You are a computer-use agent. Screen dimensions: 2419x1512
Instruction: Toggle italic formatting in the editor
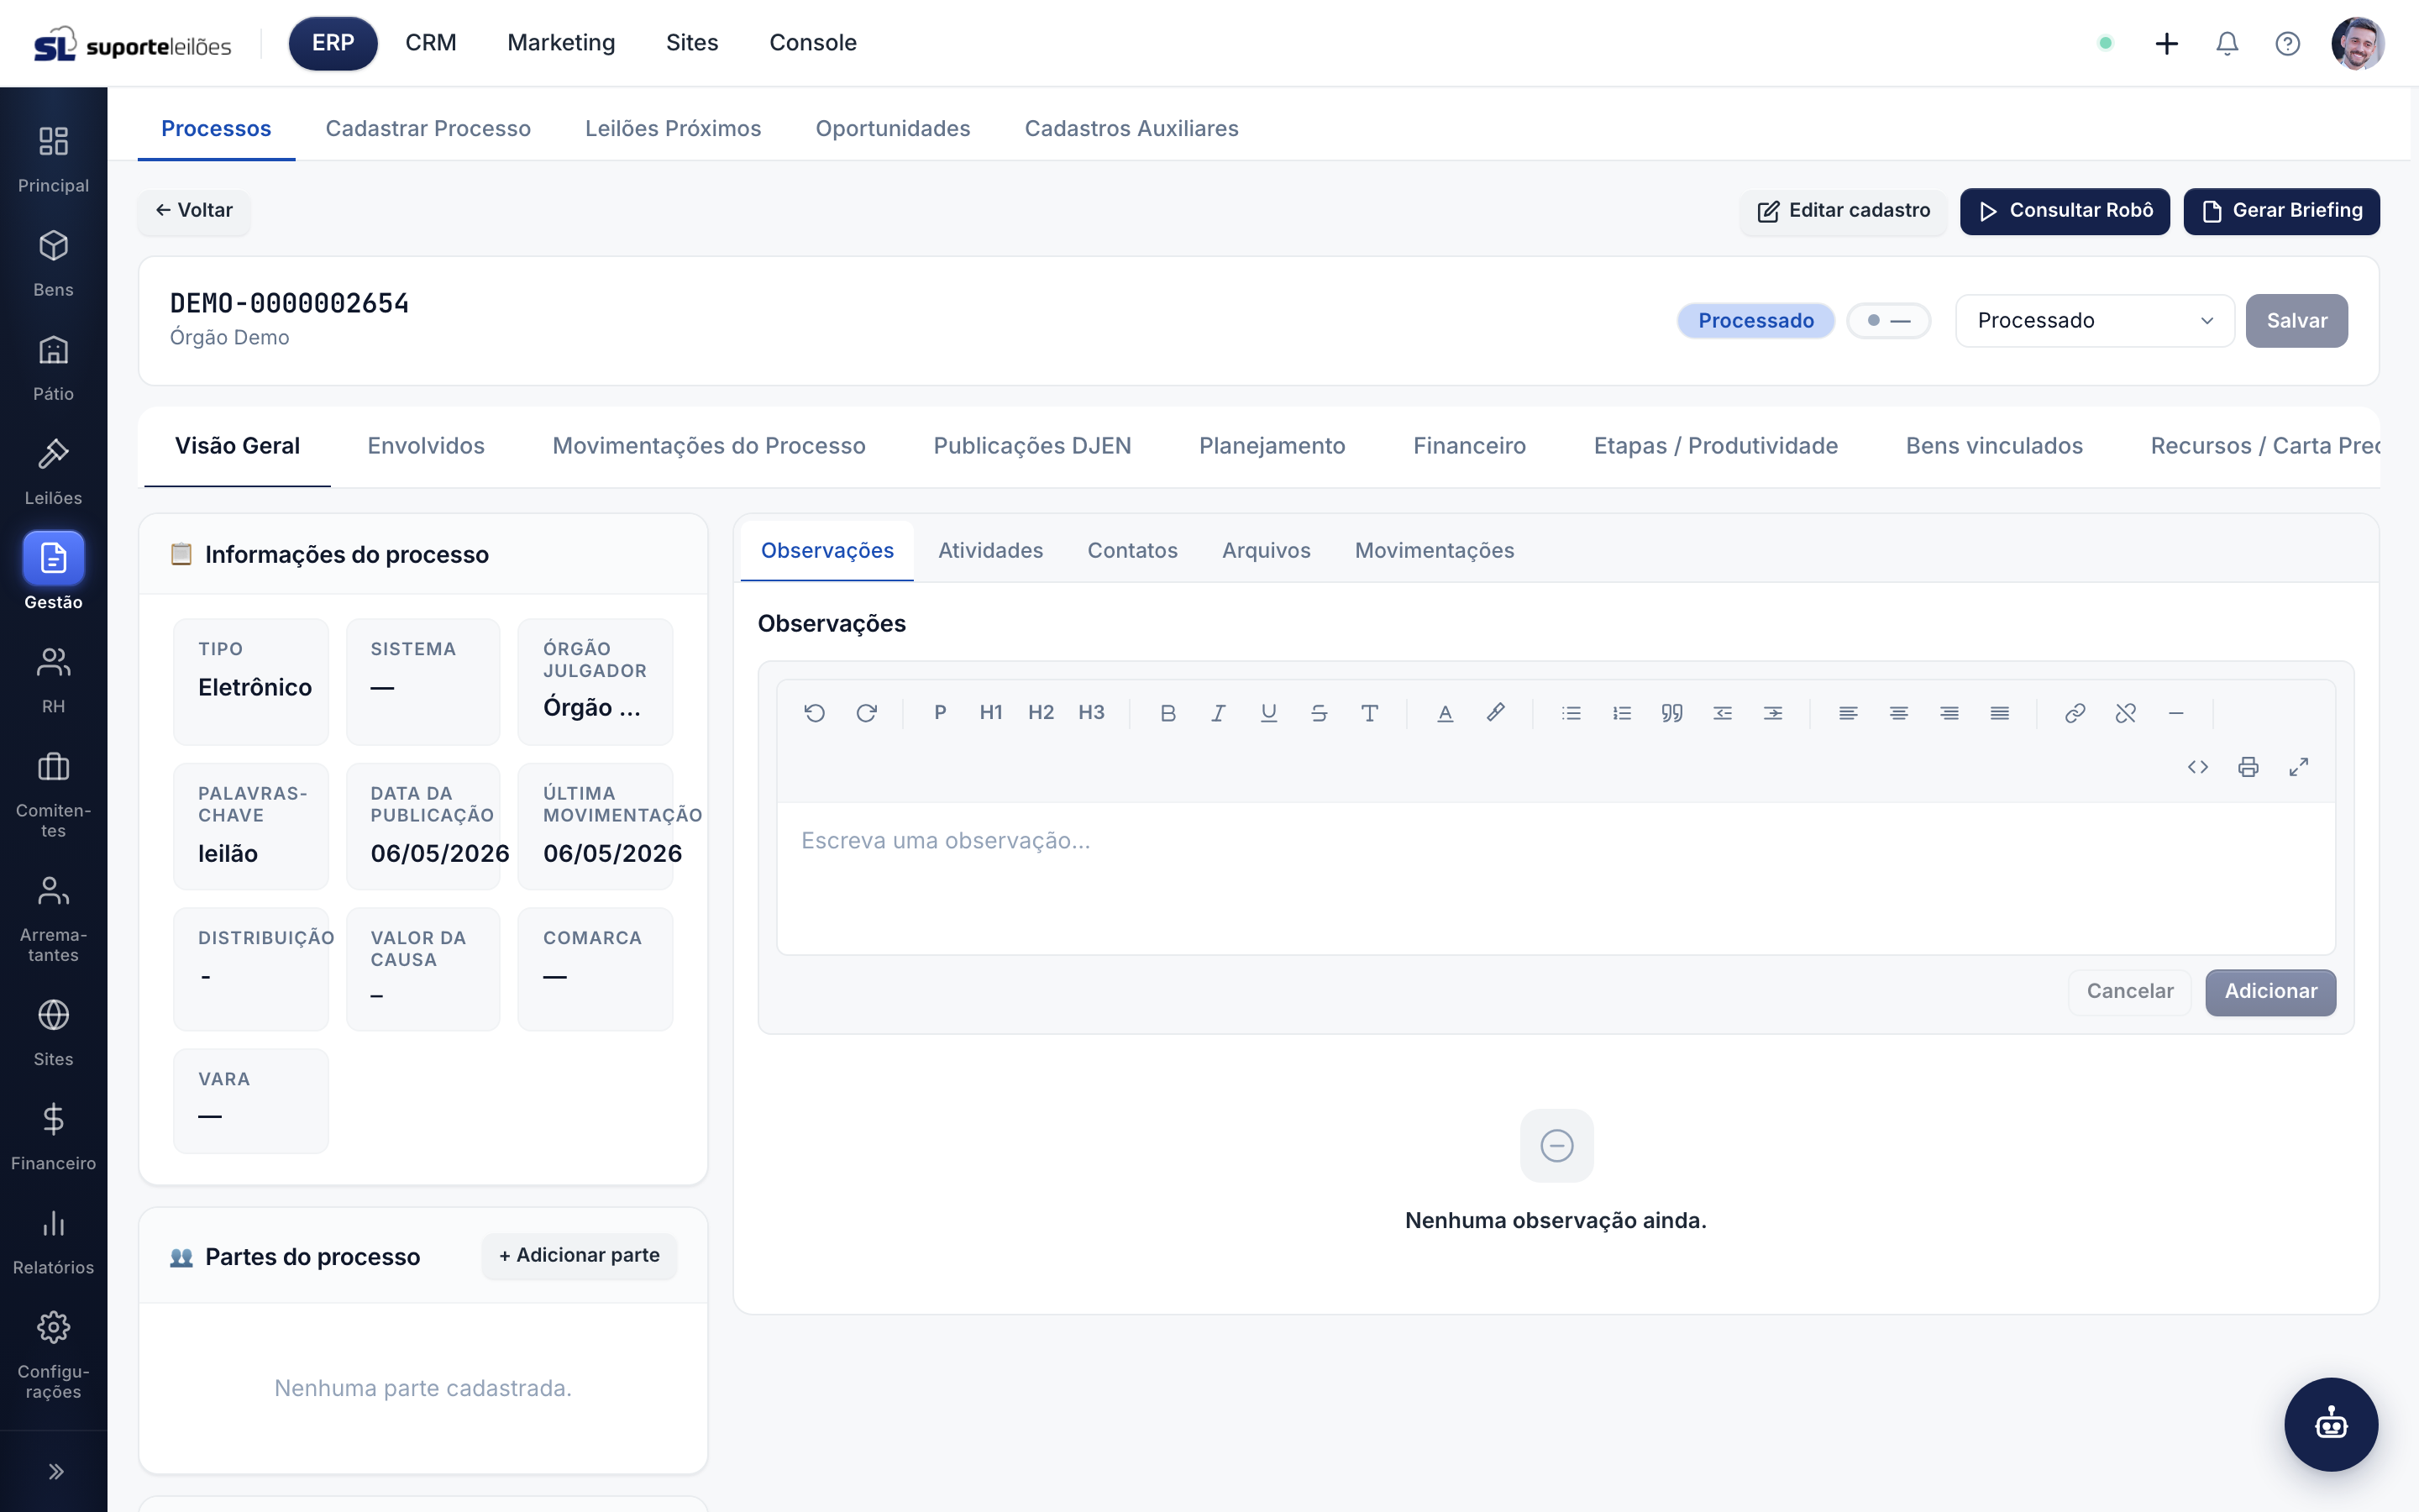(1218, 713)
